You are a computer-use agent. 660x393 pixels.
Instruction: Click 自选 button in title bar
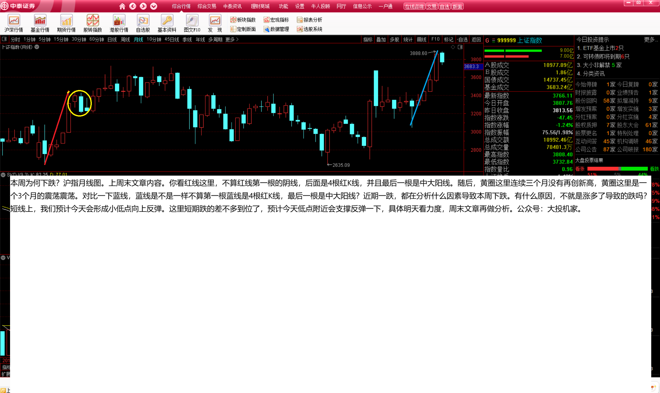pos(444,7)
